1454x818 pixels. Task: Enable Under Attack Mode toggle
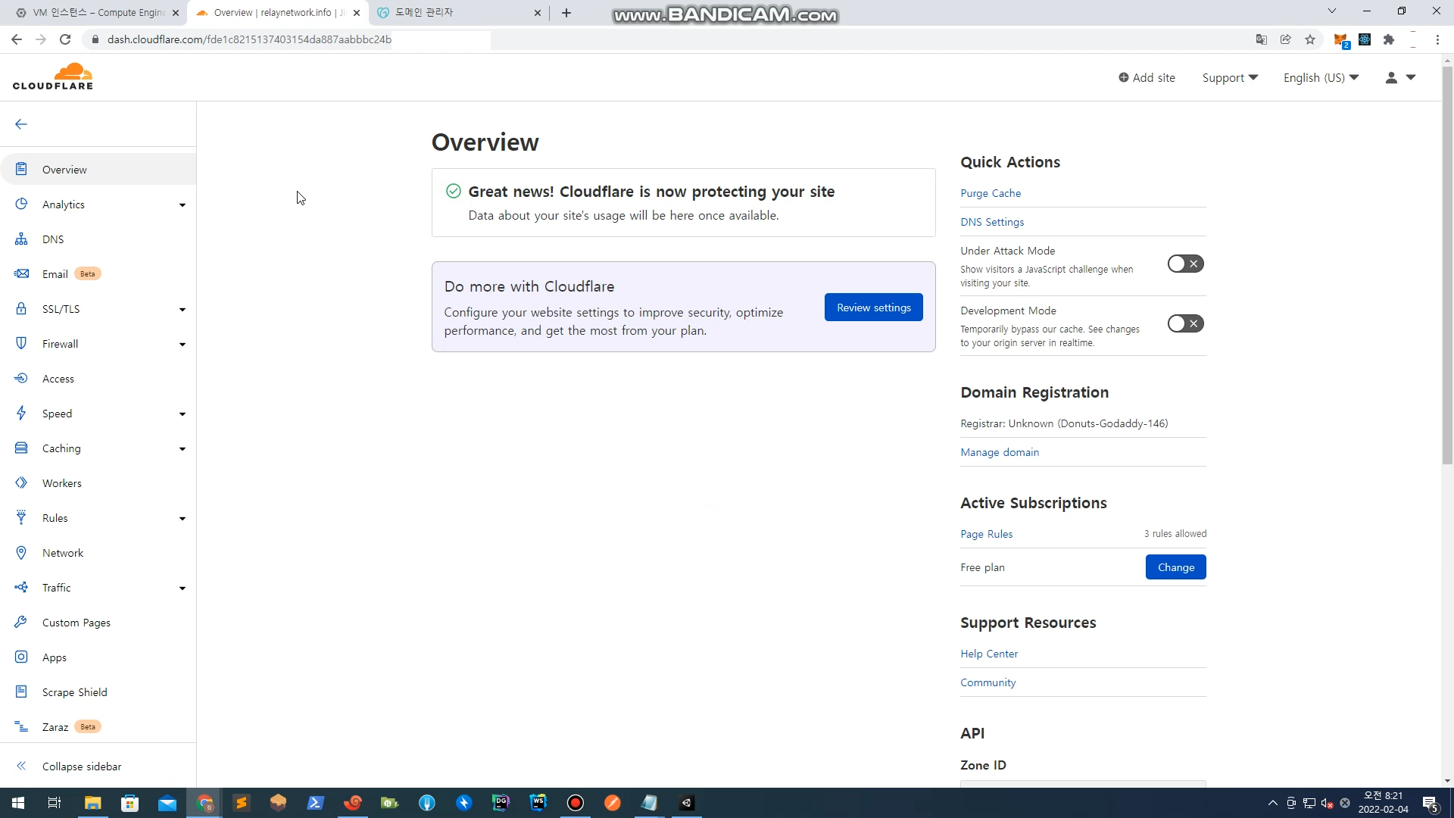pyautogui.click(x=1185, y=264)
